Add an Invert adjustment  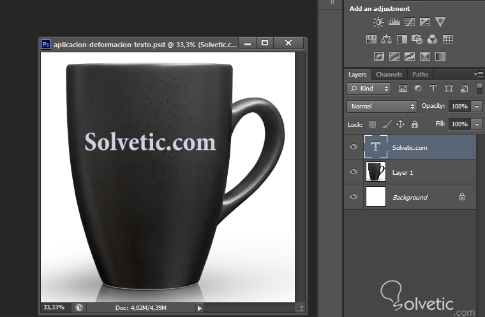pyautogui.click(x=379, y=57)
